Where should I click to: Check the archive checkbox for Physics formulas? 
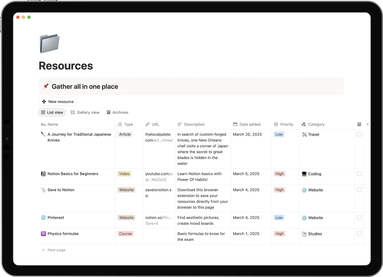359,233
